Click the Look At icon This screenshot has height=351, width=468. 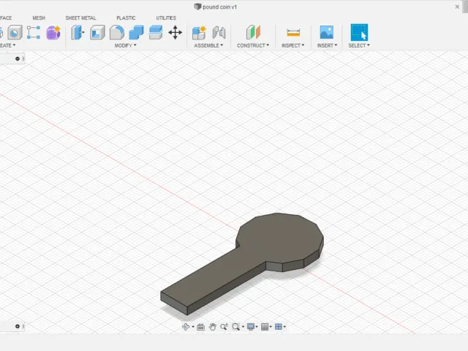coord(201,327)
